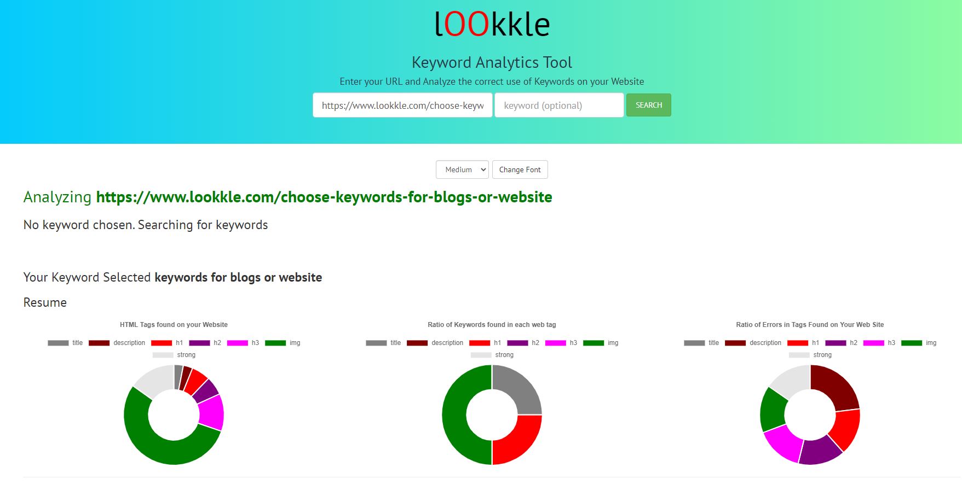Toggle h2 legend in HTML Tags chart

click(x=205, y=343)
